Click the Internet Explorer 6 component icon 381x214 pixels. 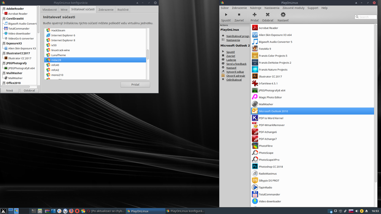click(48, 35)
